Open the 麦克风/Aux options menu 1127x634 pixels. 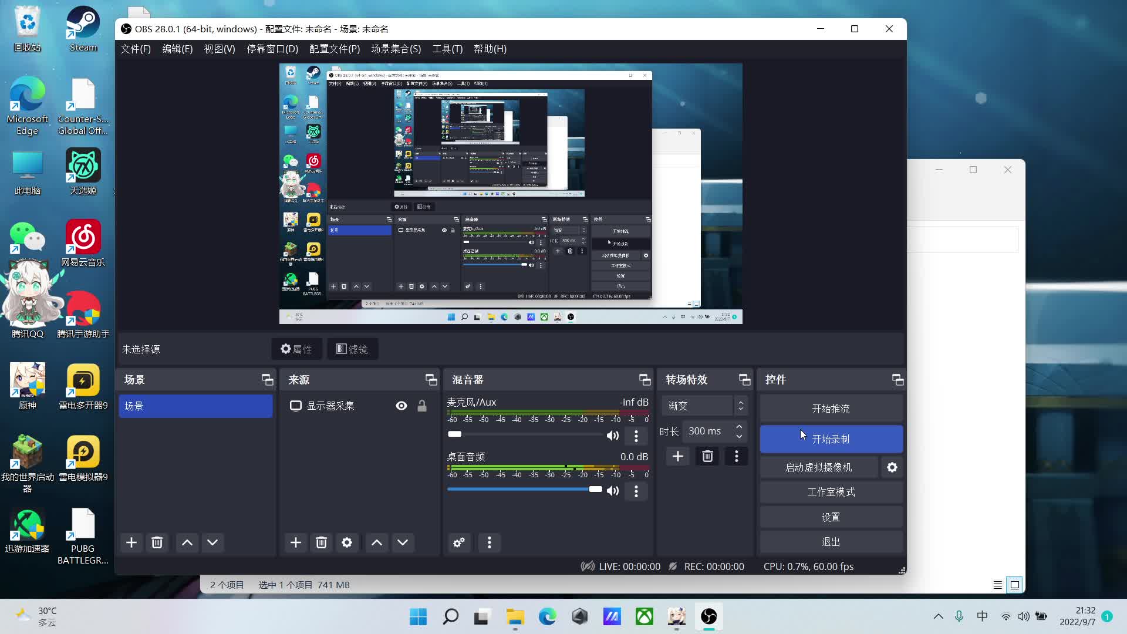(x=636, y=436)
